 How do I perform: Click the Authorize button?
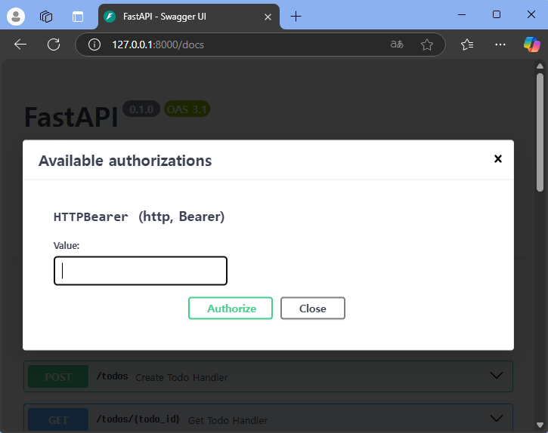pyautogui.click(x=231, y=308)
